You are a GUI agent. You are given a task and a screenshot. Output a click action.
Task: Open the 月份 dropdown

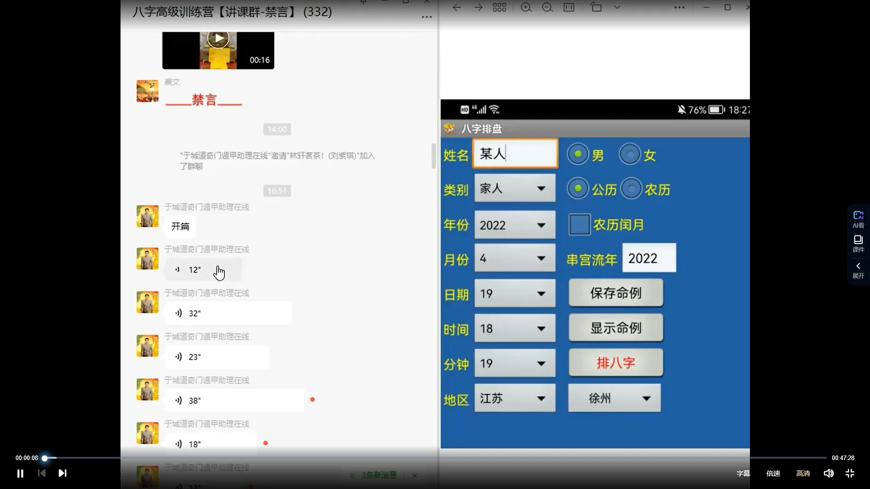[x=515, y=258]
